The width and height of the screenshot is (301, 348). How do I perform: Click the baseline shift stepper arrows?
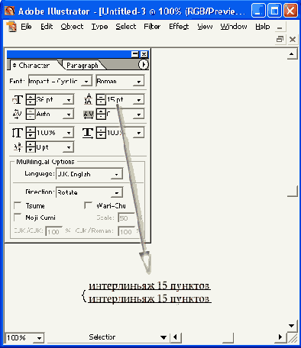(31, 147)
